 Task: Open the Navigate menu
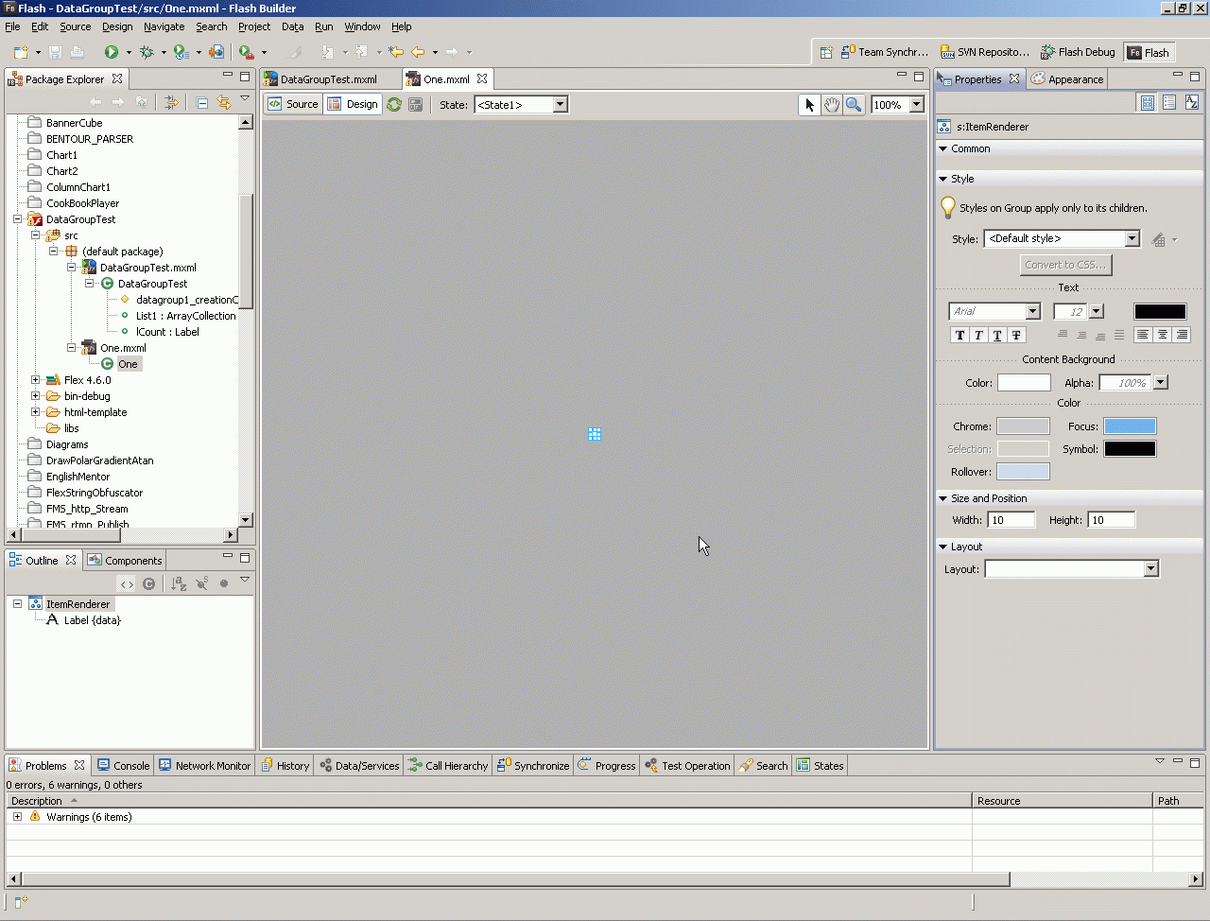pyautogui.click(x=164, y=26)
